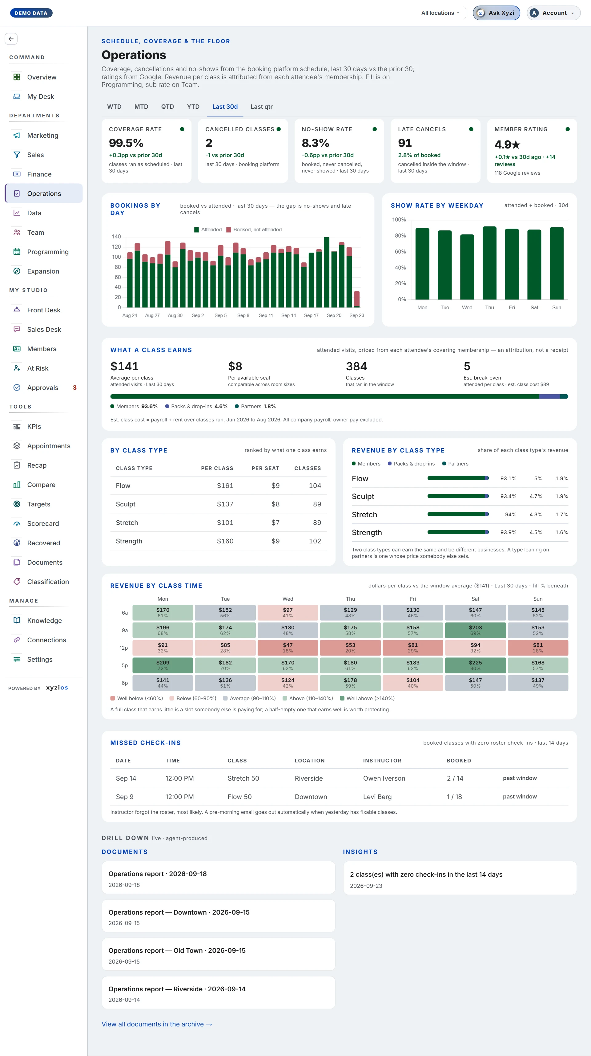Click the Wednesday 12p $47 heatmap cell
Image resolution: width=591 pixels, height=1056 pixels.
click(287, 648)
